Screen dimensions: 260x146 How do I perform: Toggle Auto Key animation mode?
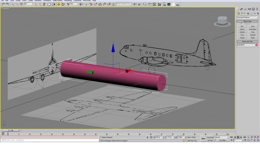[210, 137]
